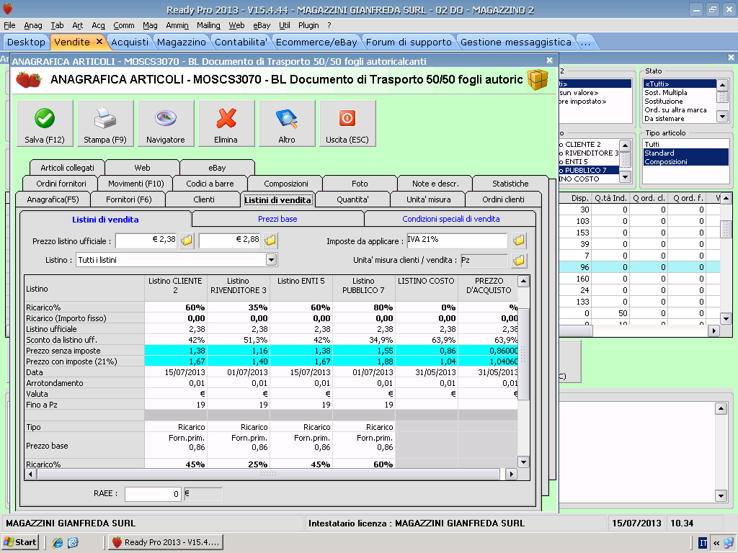Click folder icon next to Imposte da applicare
The width and height of the screenshot is (738, 553).
(x=519, y=240)
